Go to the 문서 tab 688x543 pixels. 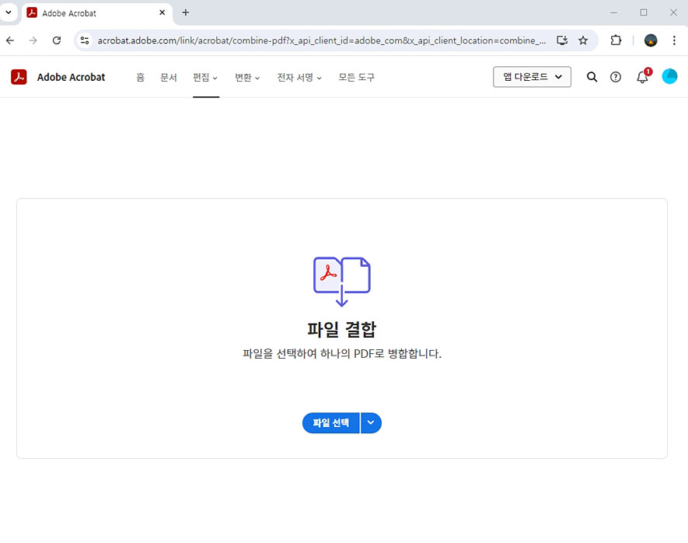(x=168, y=77)
